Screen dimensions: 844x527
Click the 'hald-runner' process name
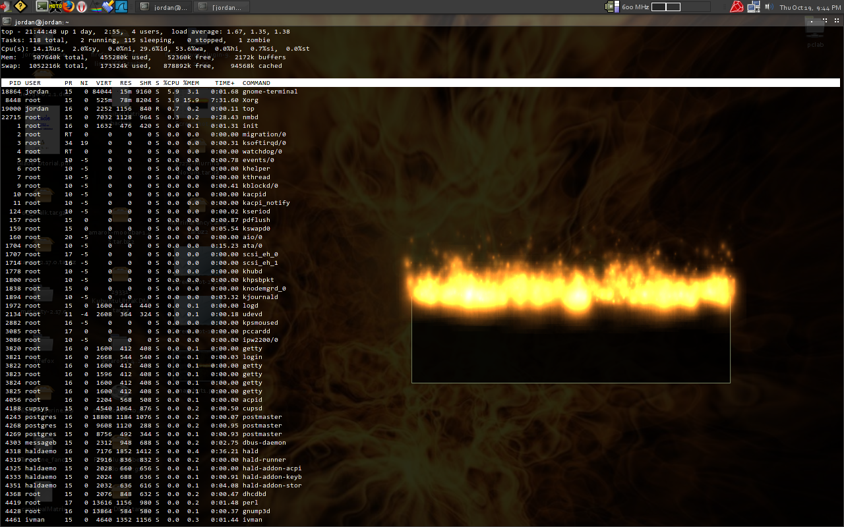(264, 460)
